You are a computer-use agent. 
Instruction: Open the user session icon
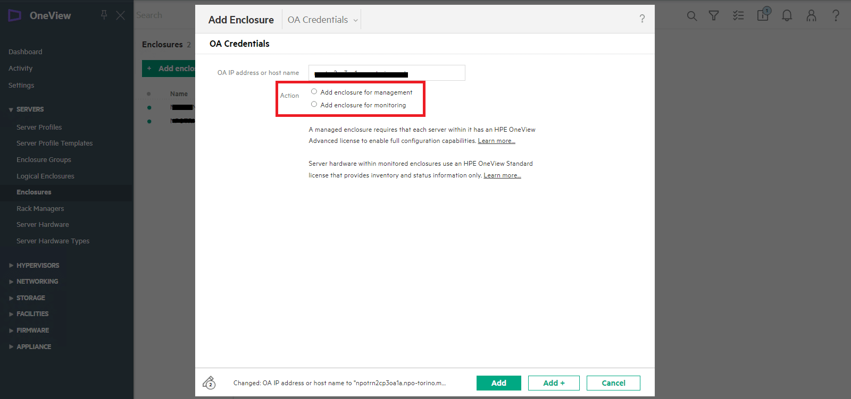pos(811,16)
